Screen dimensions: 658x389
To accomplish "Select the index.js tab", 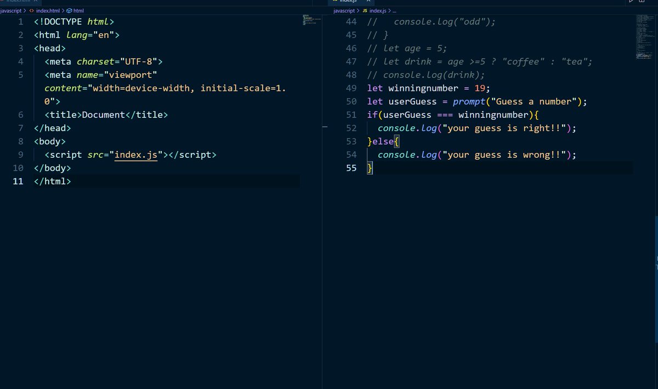I will tap(350, 2).
